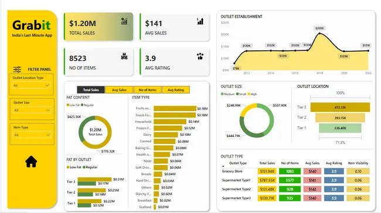This screenshot has height=213, width=381.
Task: Click the Regular legend in the Fat By Outlet chart
Action: point(90,167)
